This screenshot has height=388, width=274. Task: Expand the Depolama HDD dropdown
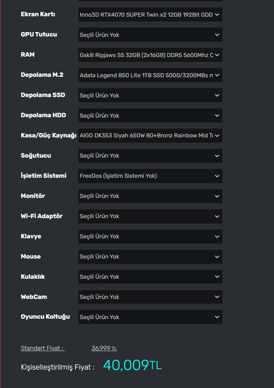[x=150, y=115]
